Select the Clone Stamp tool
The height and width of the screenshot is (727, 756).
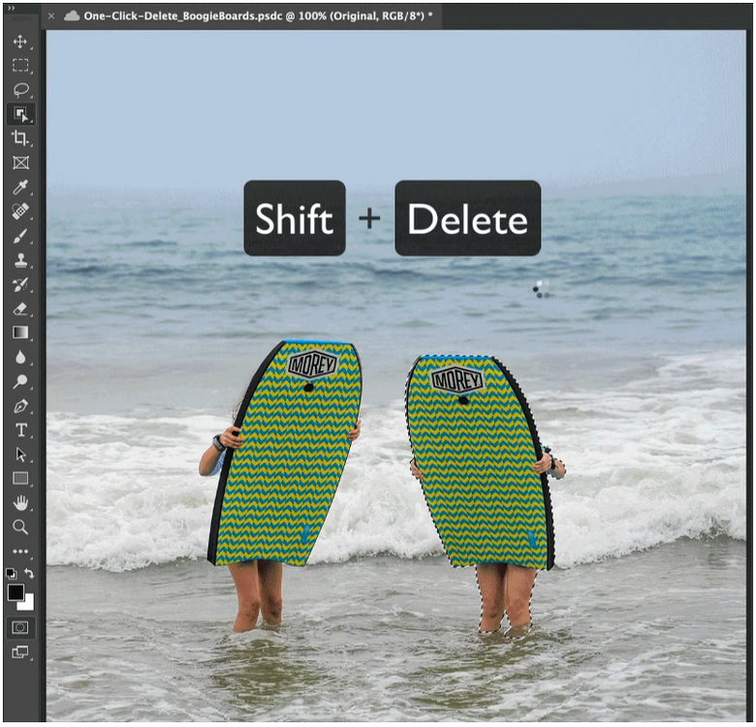click(20, 261)
